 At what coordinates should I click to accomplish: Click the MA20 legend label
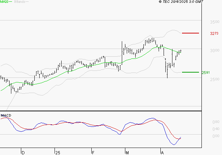(4, 2)
